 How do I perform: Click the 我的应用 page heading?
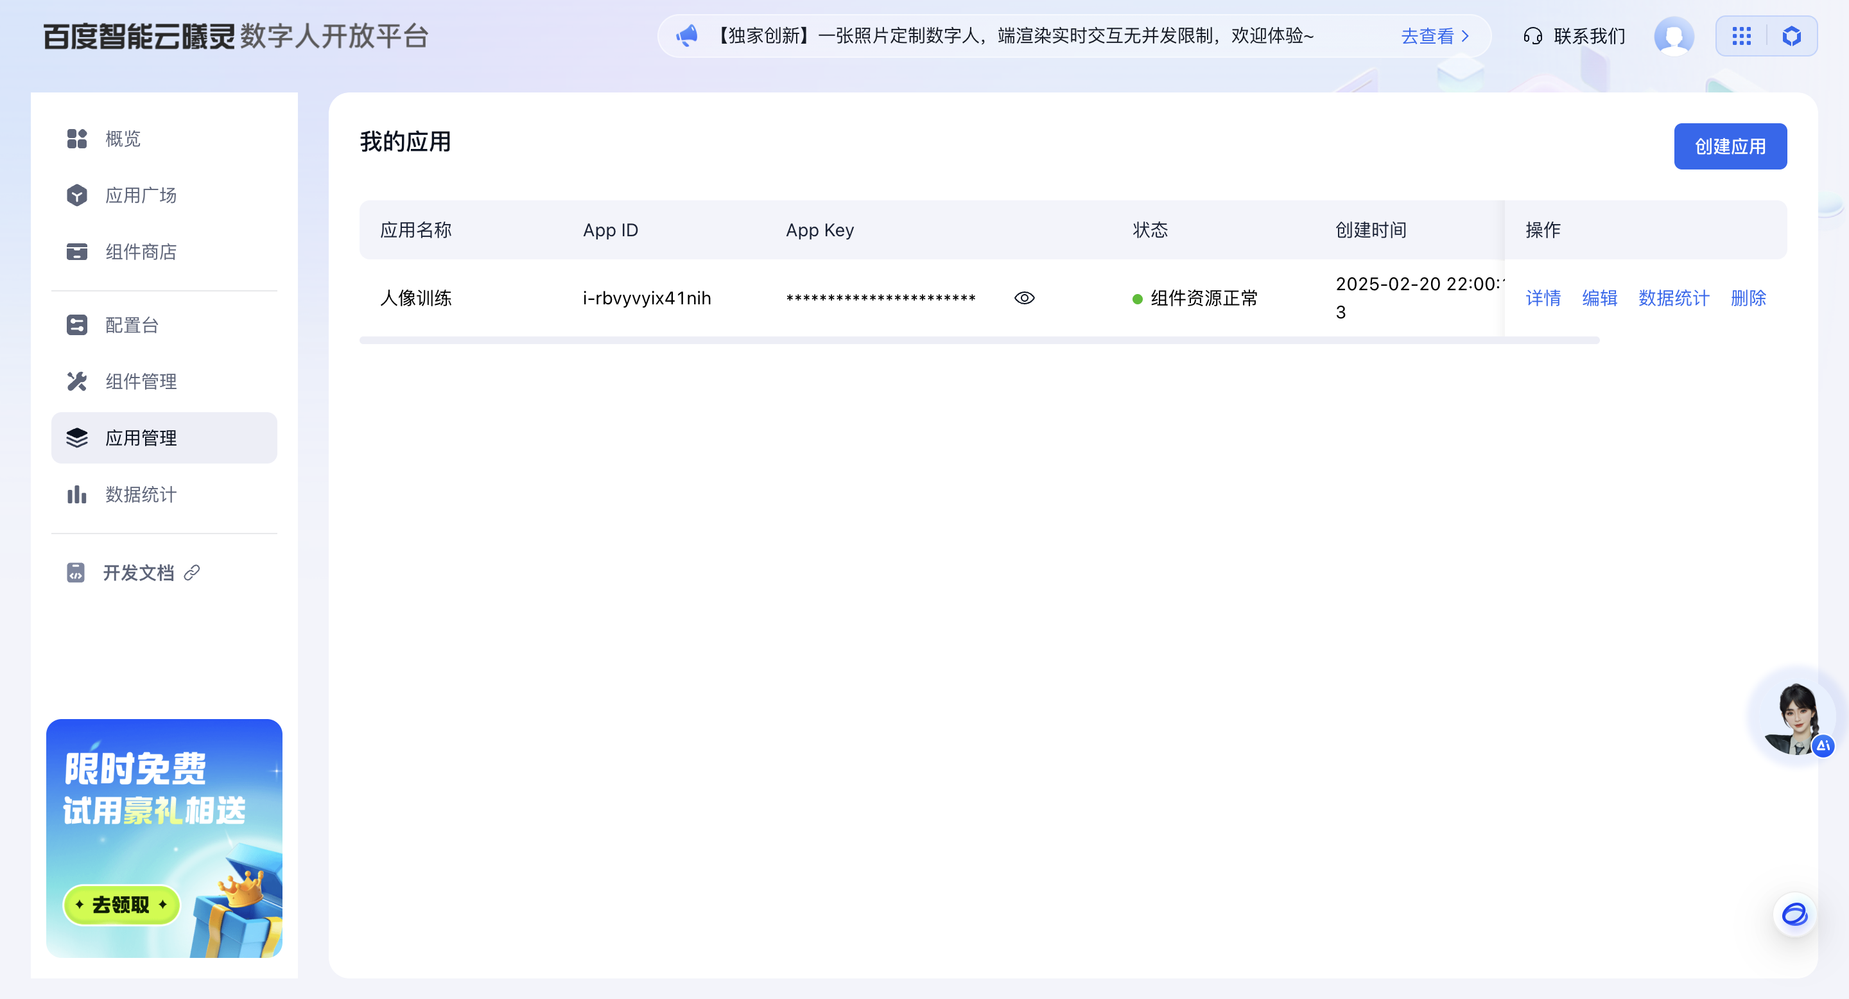pyautogui.click(x=405, y=141)
